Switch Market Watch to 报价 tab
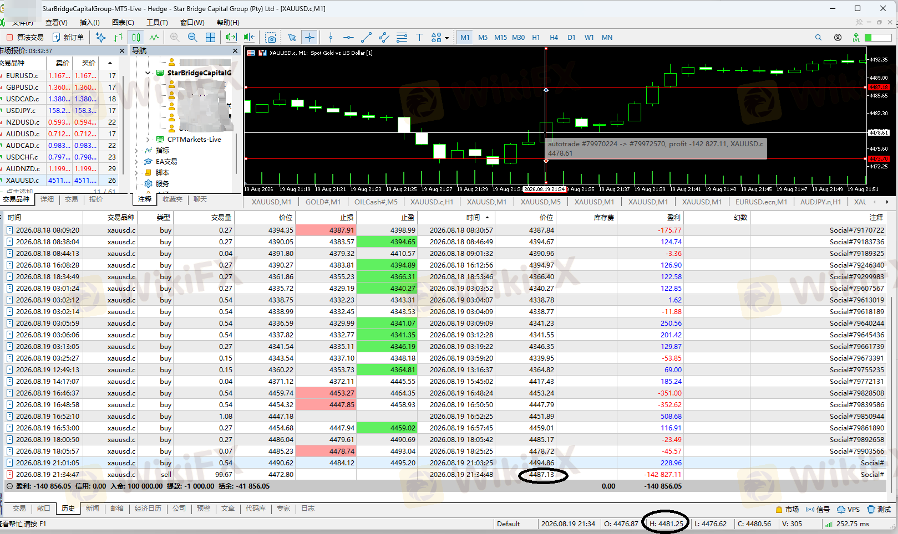 pos(96,199)
